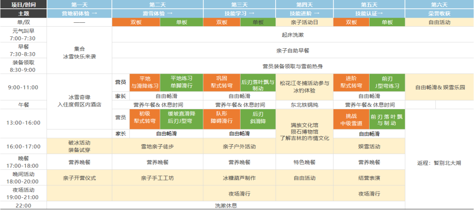Click the 满族文化馆 陨石博物馆 cell
The height and width of the screenshot is (210, 474).
[x=305, y=131]
